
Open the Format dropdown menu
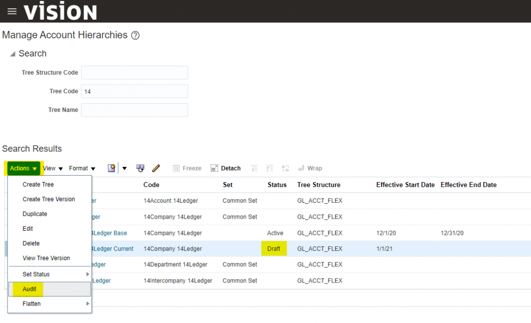(x=82, y=168)
